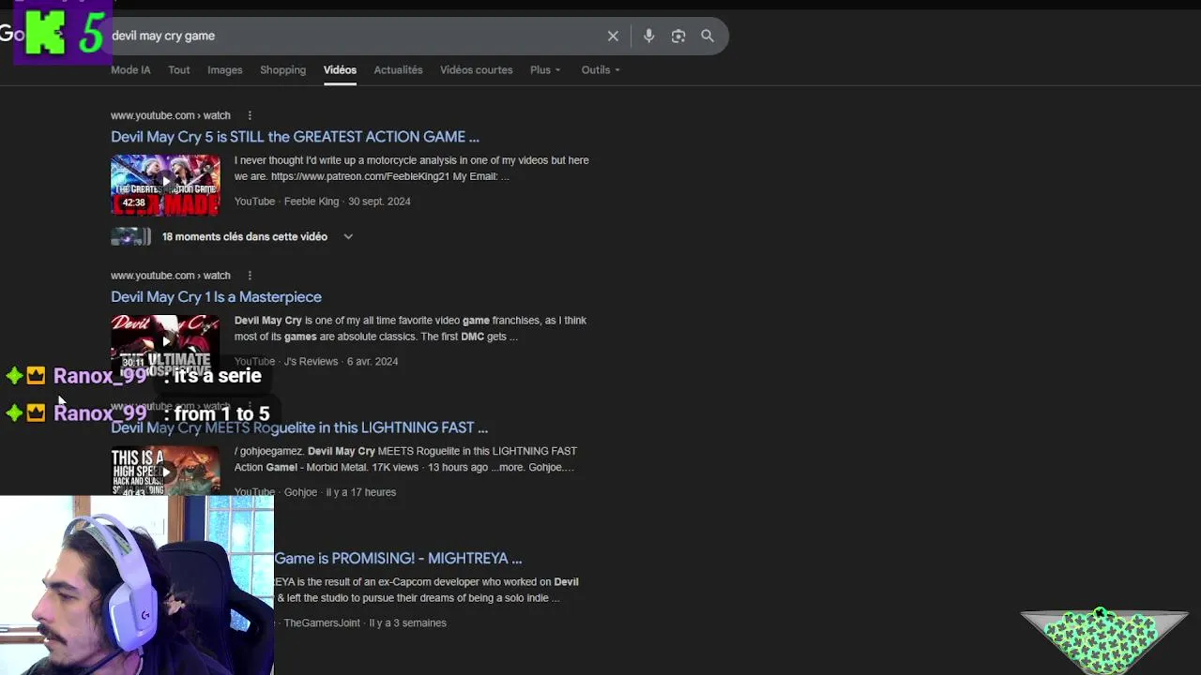Switch to the Images tab

click(225, 70)
